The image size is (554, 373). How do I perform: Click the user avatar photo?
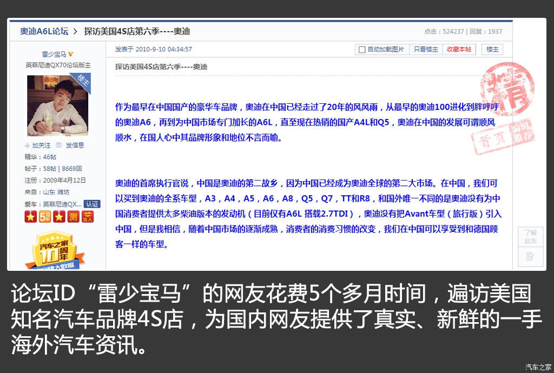[x=58, y=105]
